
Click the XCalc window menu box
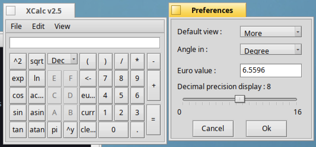coord(11,11)
